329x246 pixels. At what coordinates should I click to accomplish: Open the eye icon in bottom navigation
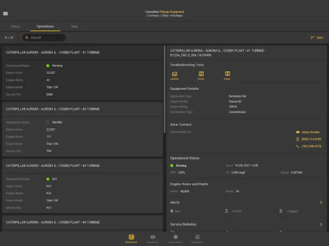(x=153, y=238)
